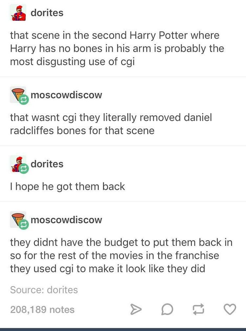Click the second dorites Mario avatar
Image resolution: width=246 pixels, height=331 pixels.
pos(18,164)
